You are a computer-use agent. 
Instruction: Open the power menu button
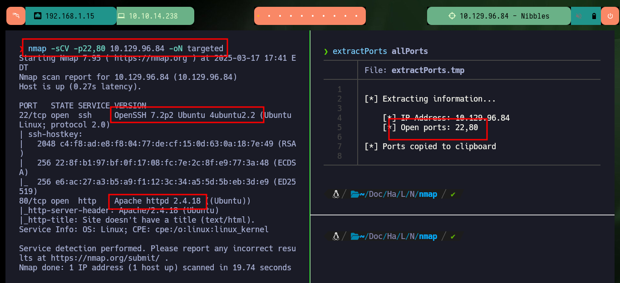coord(610,16)
